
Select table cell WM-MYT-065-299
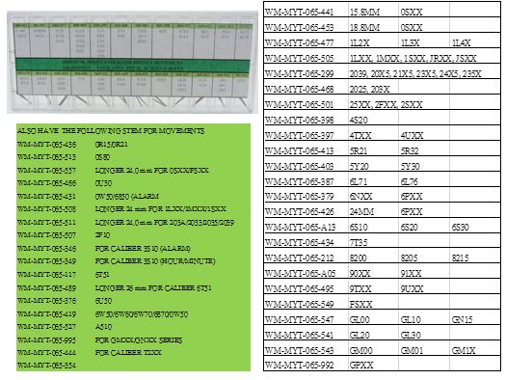coord(306,70)
